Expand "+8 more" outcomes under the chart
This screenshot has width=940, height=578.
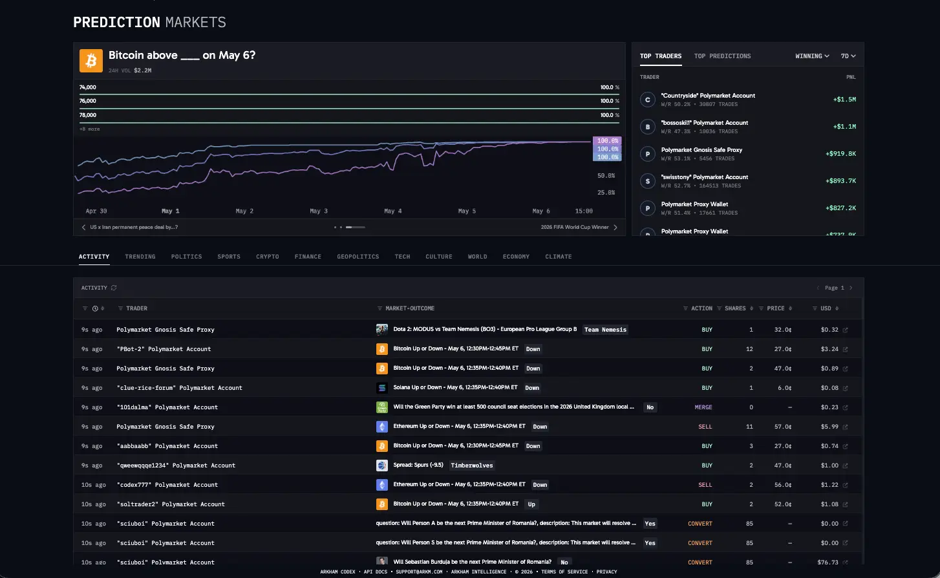point(90,129)
